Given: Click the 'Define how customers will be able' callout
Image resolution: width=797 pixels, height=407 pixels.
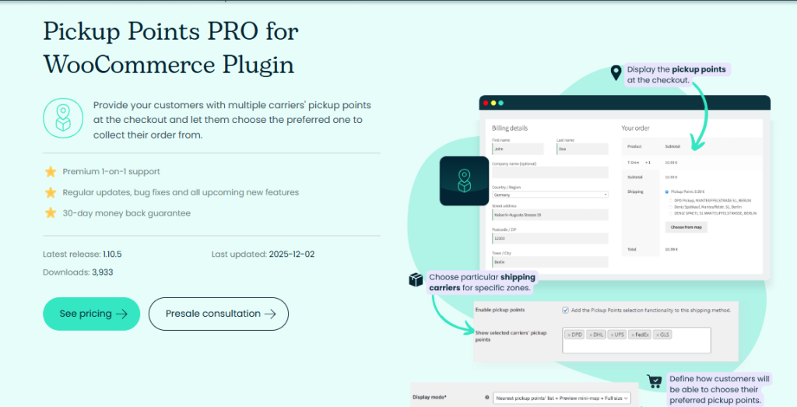Looking at the screenshot, I should pyautogui.click(x=719, y=389).
